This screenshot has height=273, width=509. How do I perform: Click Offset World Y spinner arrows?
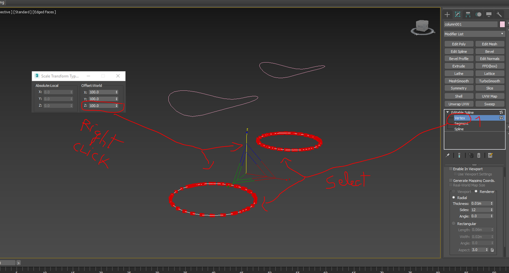(117, 99)
